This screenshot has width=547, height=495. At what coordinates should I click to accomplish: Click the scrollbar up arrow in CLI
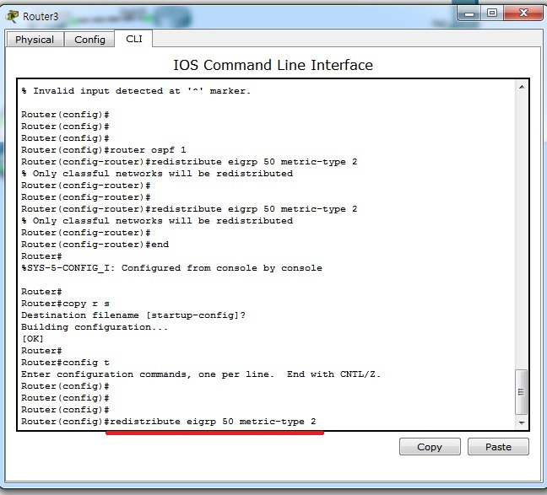click(522, 87)
